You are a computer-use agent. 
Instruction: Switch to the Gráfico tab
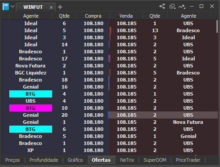tap(75, 160)
